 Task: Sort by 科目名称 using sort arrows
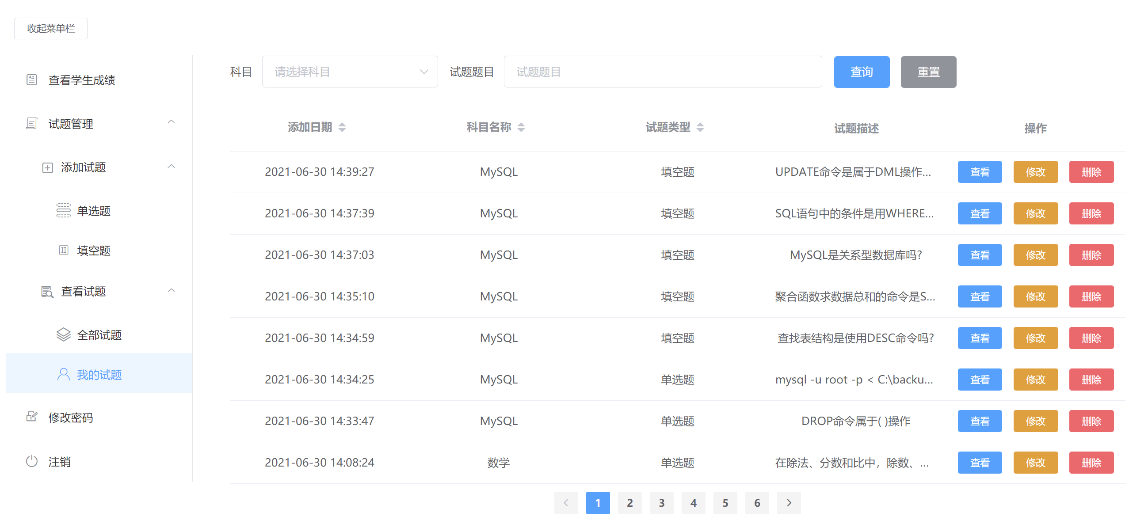[521, 128]
